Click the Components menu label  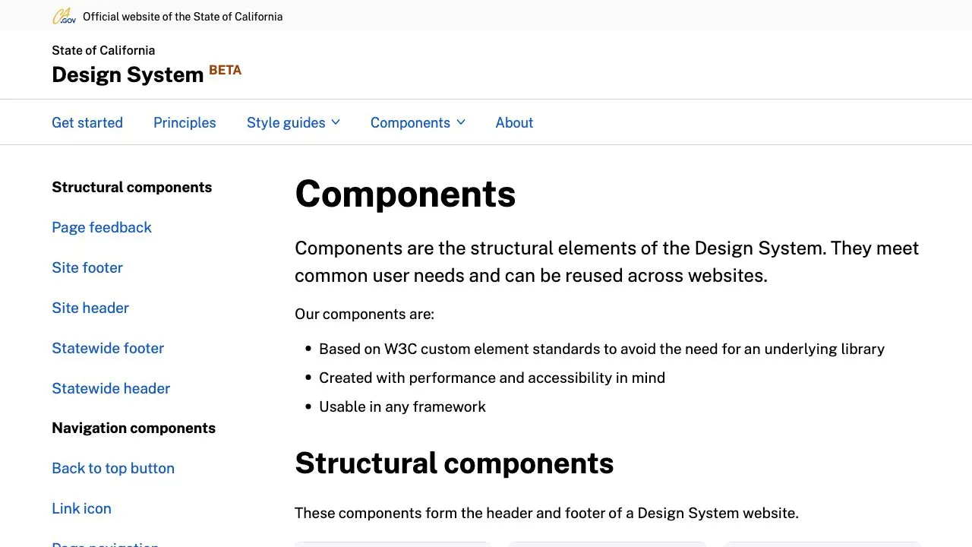click(x=410, y=122)
